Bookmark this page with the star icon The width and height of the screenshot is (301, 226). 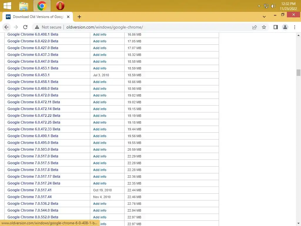[264, 27]
